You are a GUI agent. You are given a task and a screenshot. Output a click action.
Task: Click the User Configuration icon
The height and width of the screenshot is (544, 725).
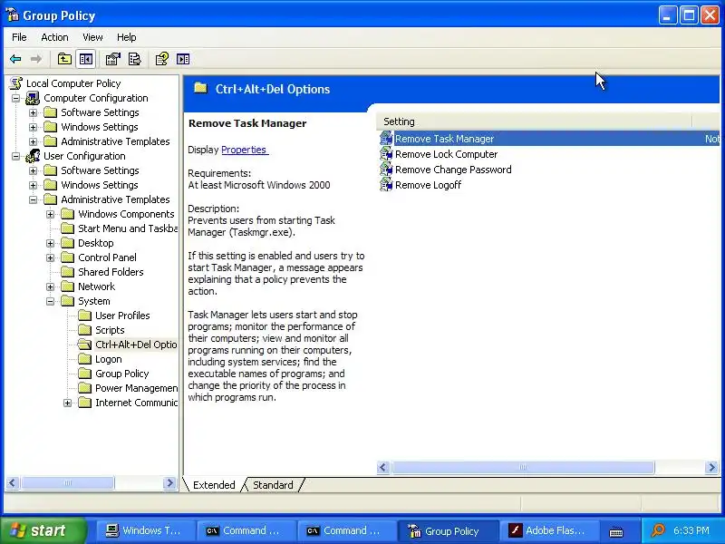[x=33, y=156]
